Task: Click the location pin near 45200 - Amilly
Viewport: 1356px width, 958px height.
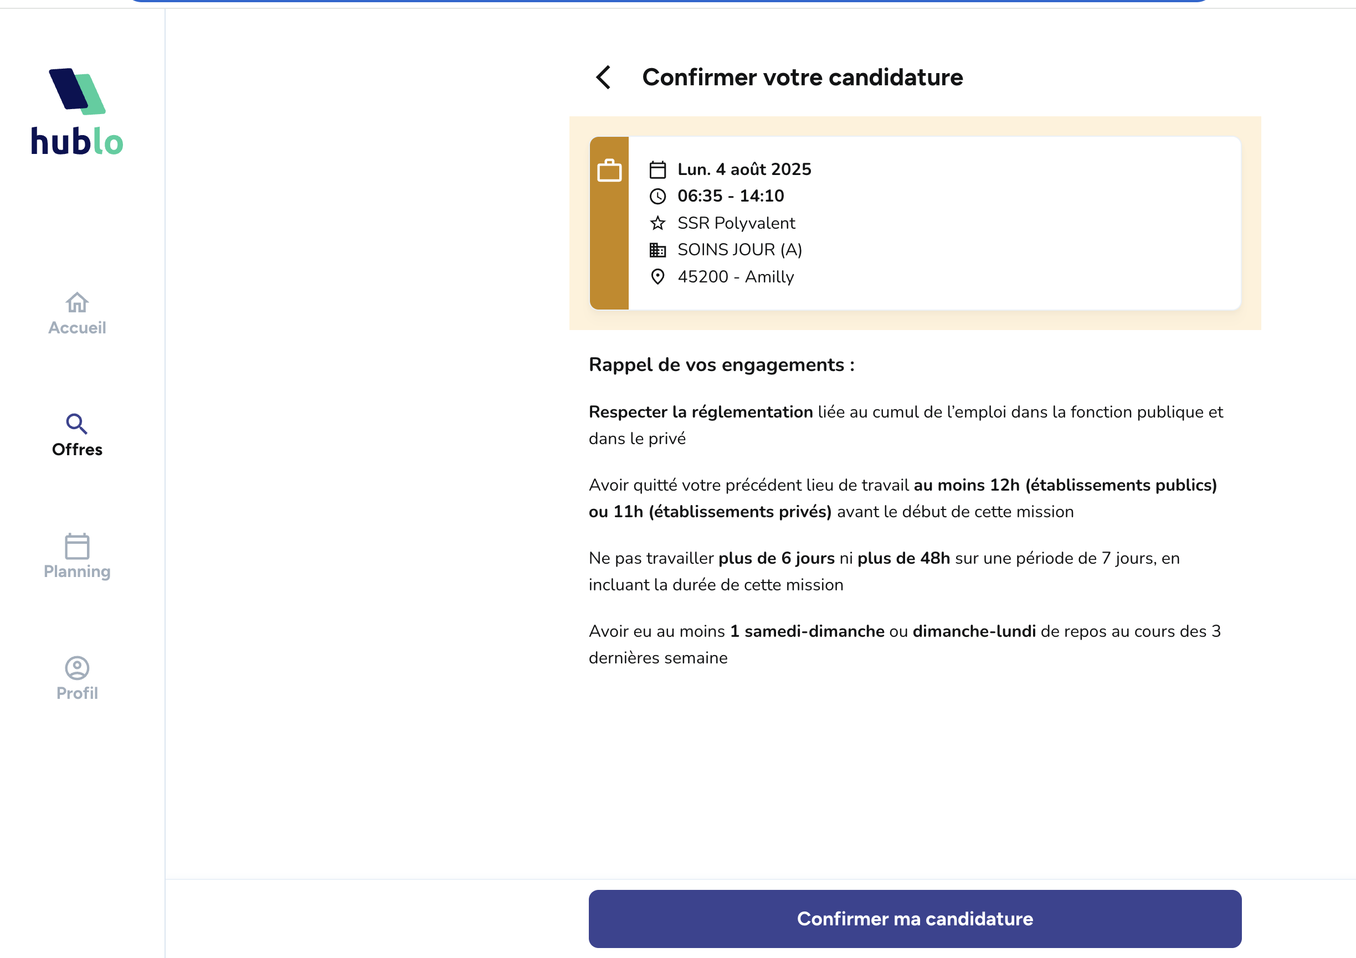Action: [659, 276]
